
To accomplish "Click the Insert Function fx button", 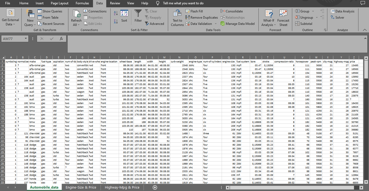I will 61,39.
